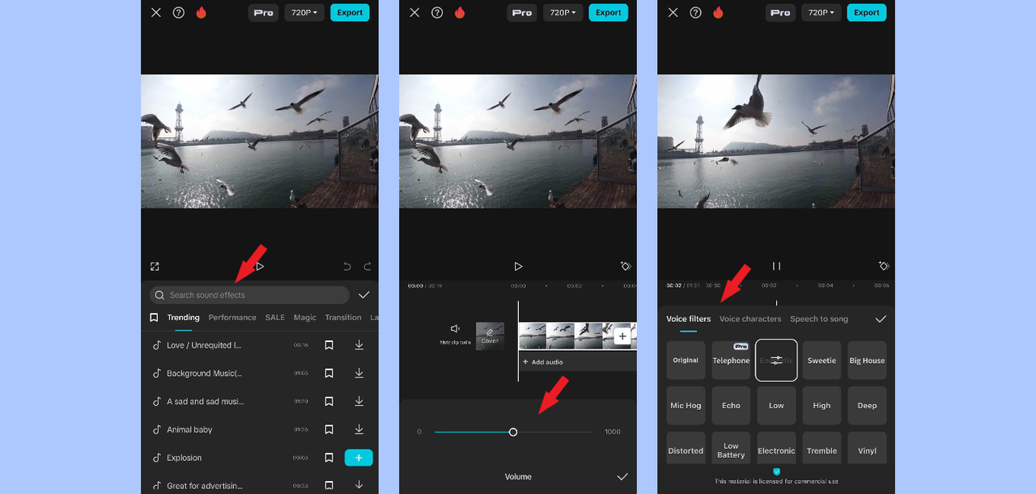Select the Sweetie voice filter
This screenshot has height=494, width=1036.
[x=822, y=361]
